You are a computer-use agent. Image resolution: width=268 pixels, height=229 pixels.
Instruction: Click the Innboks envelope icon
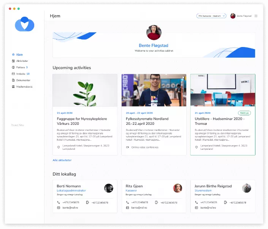coord(13,74)
